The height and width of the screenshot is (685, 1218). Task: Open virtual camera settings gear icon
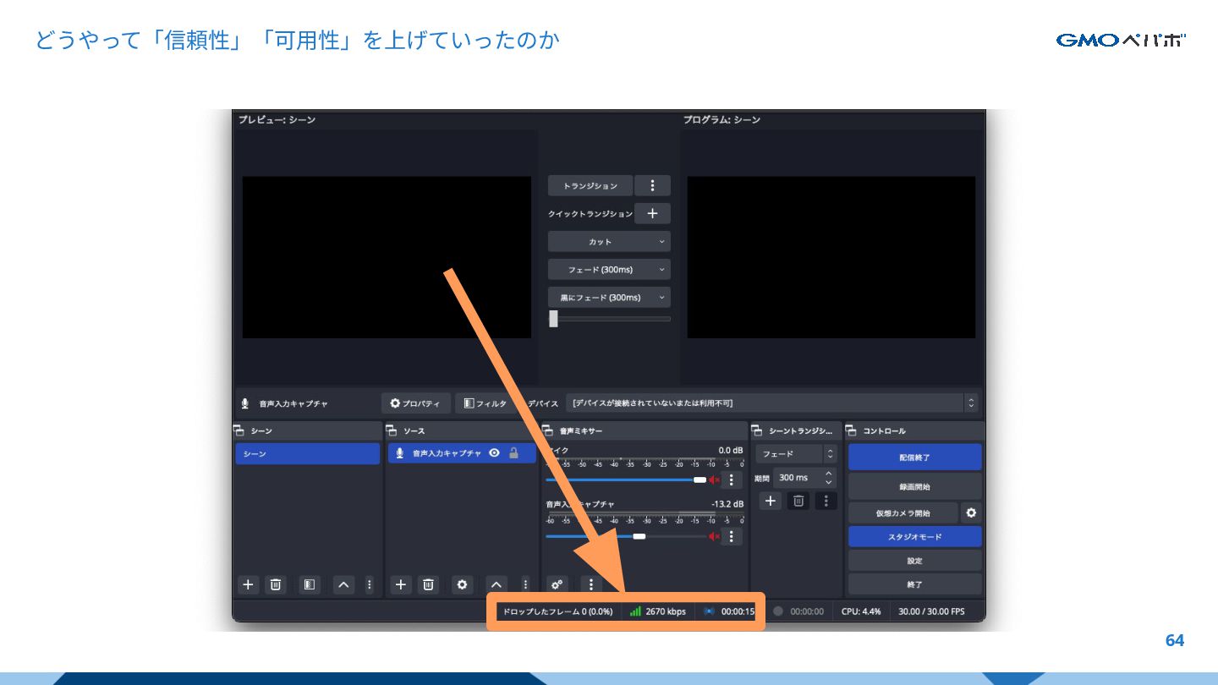pyautogui.click(x=971, y=512)
